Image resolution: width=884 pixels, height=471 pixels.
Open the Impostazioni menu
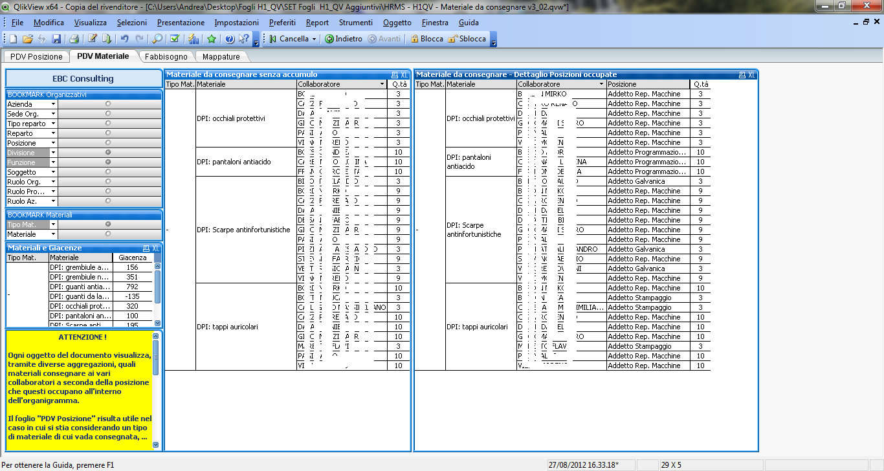point(237,22)
